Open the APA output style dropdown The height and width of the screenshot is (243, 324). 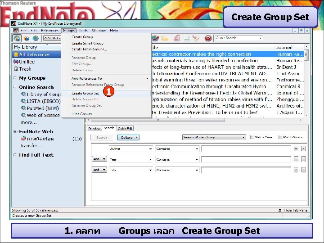pyautogui.click(x=52, y=38)
